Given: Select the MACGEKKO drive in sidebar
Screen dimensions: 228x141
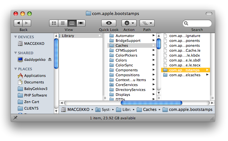Looking at the screenshot, I should (31, 44).
